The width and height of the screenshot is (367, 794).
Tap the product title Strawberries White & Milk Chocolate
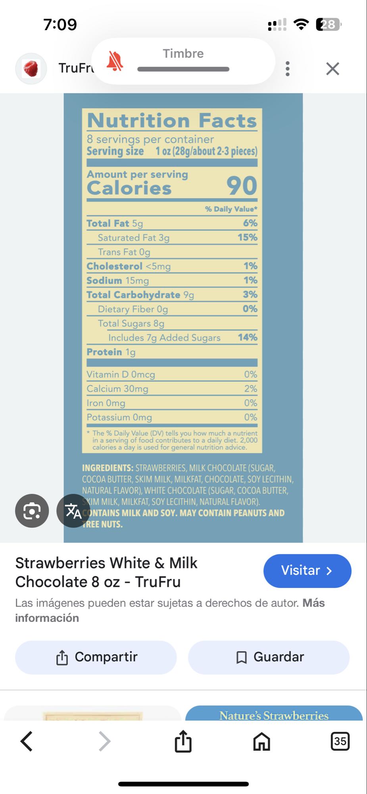tap(106, 572)
